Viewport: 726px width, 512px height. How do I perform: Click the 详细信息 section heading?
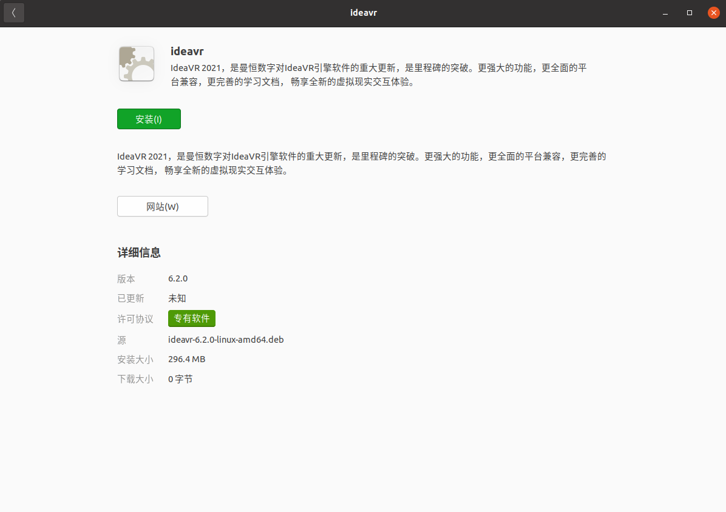pyautogui.click(x=139, y=252)
